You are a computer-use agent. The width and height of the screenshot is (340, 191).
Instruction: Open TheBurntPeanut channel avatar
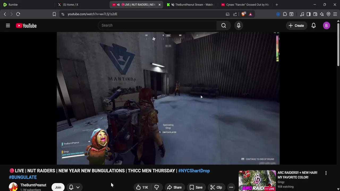click(13, 187)
